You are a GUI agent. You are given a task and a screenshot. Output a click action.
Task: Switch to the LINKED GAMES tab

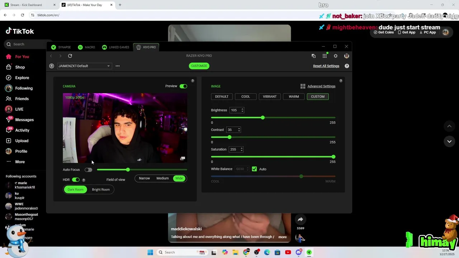pos(115,47)
